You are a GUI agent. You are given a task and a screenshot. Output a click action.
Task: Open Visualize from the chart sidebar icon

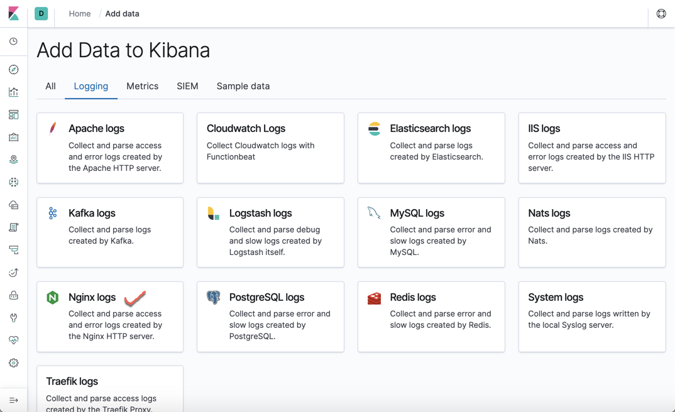(14, 92)
